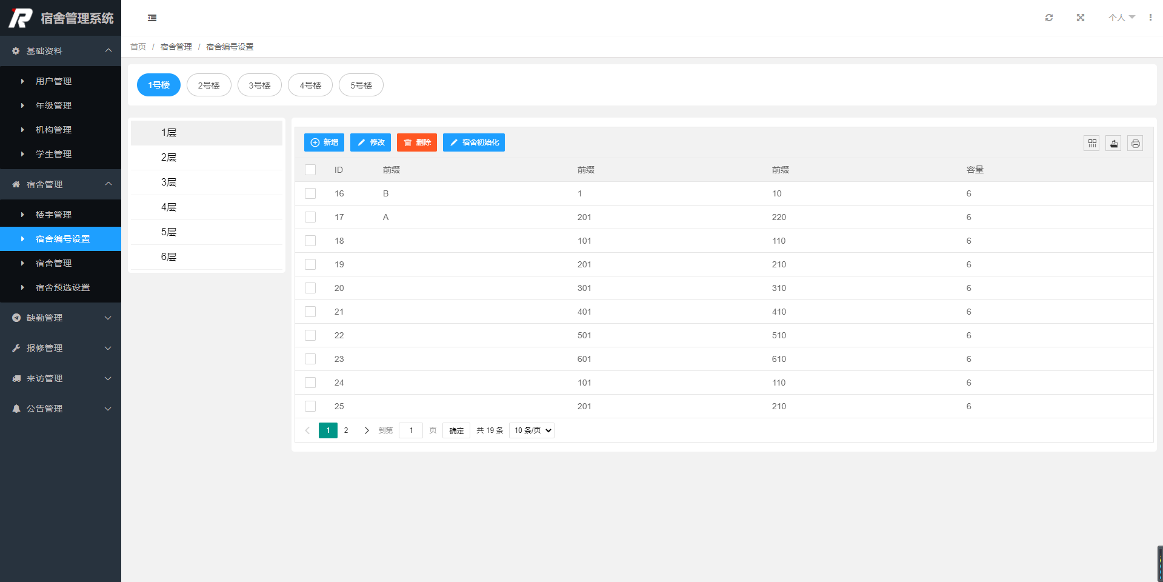Click the 首页 breadcrumb link
Image resolution: width=1163 pixels, height=582 pixels.
click(138, 47)
